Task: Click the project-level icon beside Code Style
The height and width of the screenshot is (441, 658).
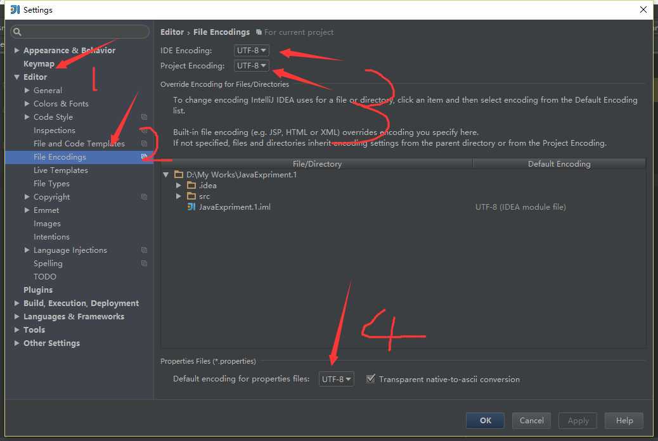Action: click(x=144, y=117)
